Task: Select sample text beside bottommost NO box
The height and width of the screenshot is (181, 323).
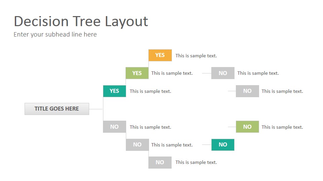Action: [196, 163]
